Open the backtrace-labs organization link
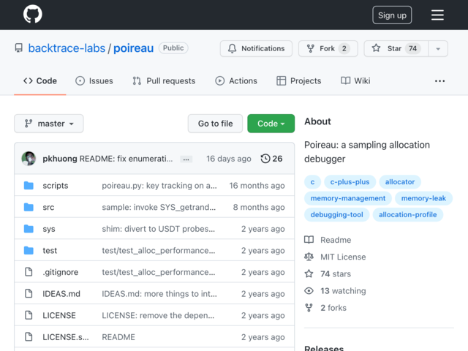The height and width of the screenshot is (351, 468). coord(67,48)
